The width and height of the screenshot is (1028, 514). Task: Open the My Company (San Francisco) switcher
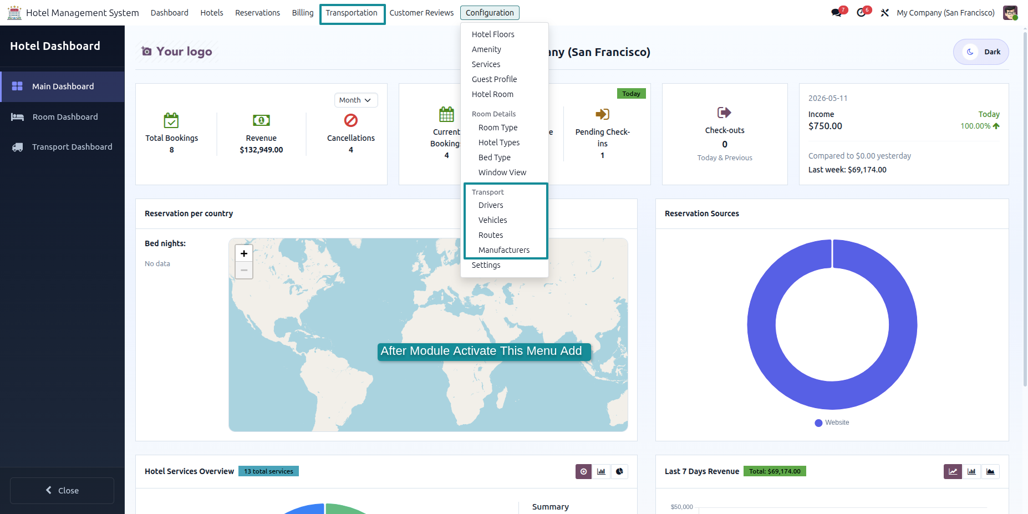[945, 13]
